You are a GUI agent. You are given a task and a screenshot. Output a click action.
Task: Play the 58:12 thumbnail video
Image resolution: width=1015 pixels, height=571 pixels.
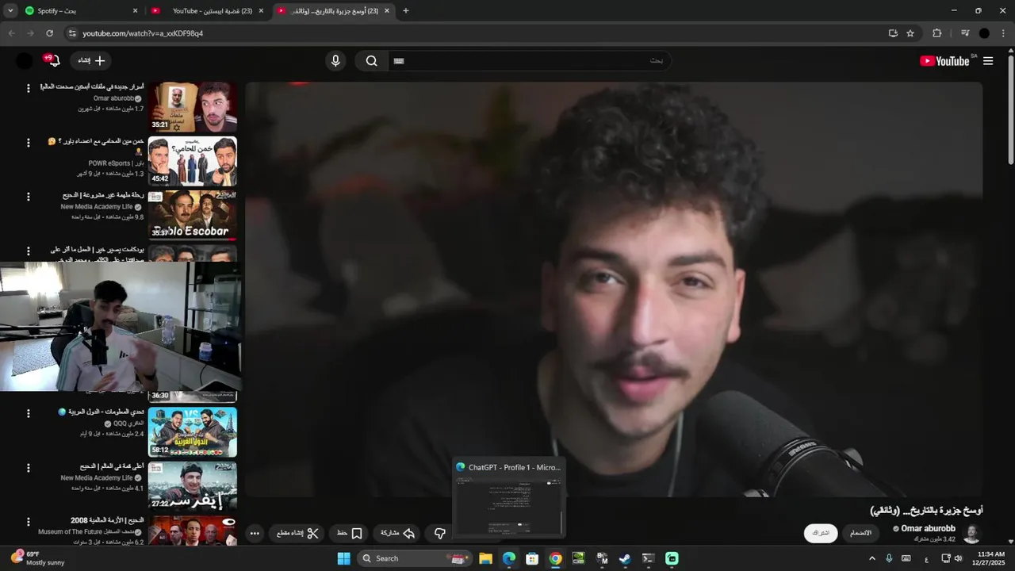[193, 432]
